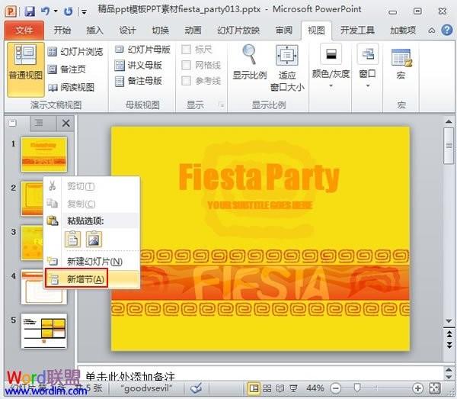457x399 pixels.
Task: Minimize the ribbon with the caret icon
Action: 432,31
